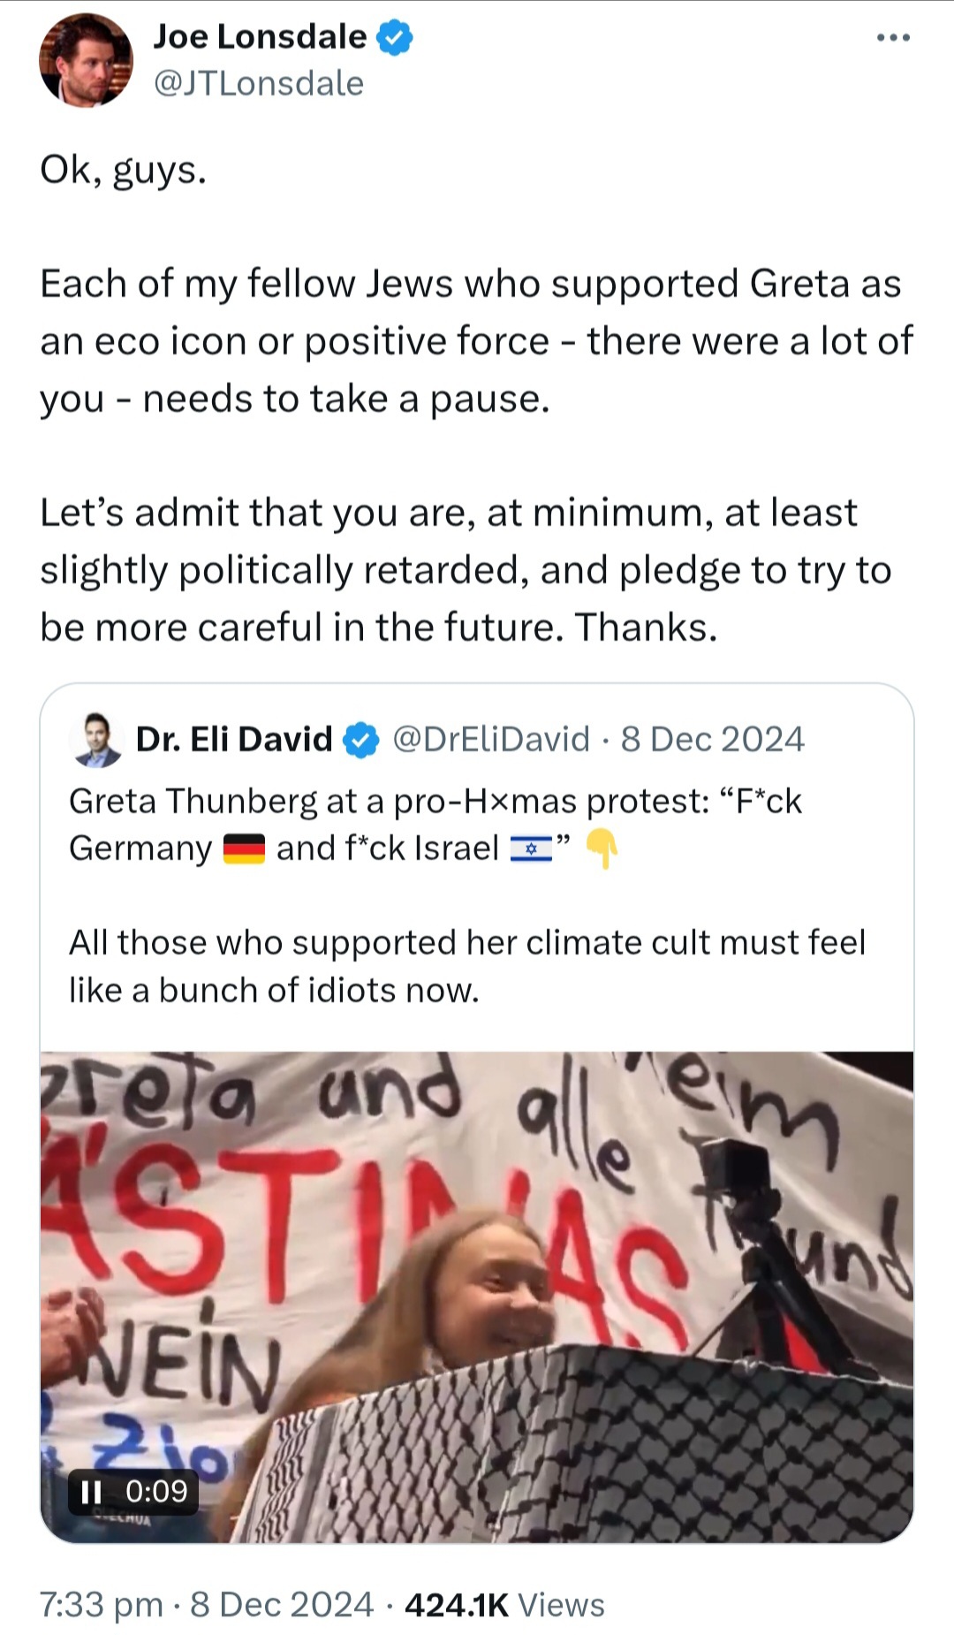
Task: Pause the video using the pause icon
Action: coord(91,1492)
